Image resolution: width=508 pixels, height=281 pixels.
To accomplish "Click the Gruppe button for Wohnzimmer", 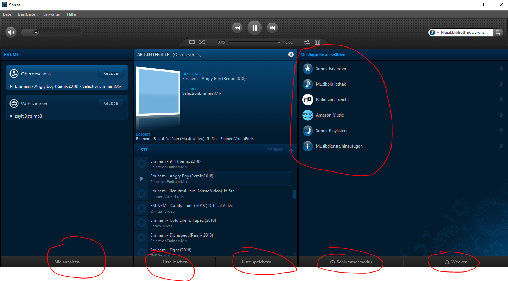I will coord(111,103).
